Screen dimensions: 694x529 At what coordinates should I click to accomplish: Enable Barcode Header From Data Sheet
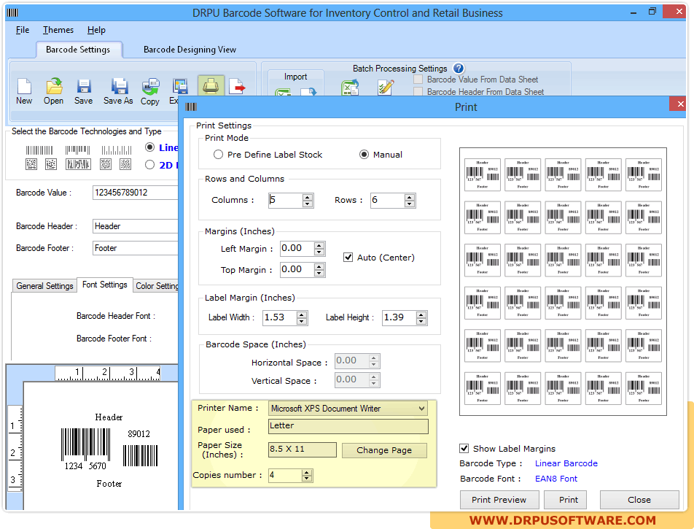418,92
